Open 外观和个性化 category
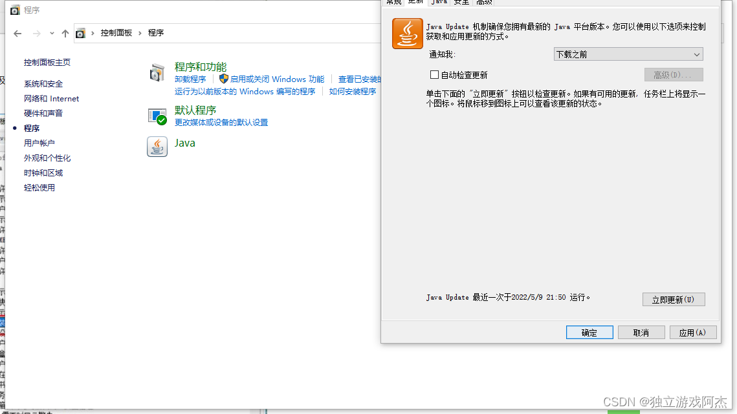Image resolution: width=737 pixels, height=414 pixels. pyautogui.click(x=47, y=158)
